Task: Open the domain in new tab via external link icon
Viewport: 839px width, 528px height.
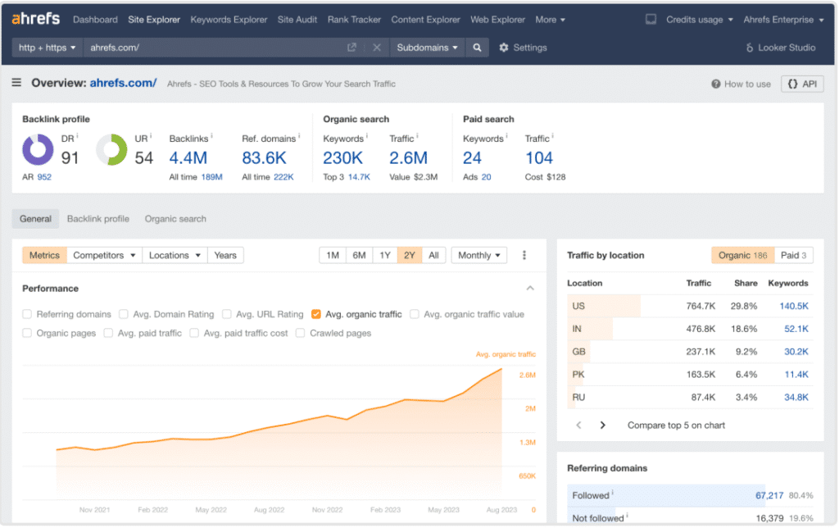Action: coord(351,47)
